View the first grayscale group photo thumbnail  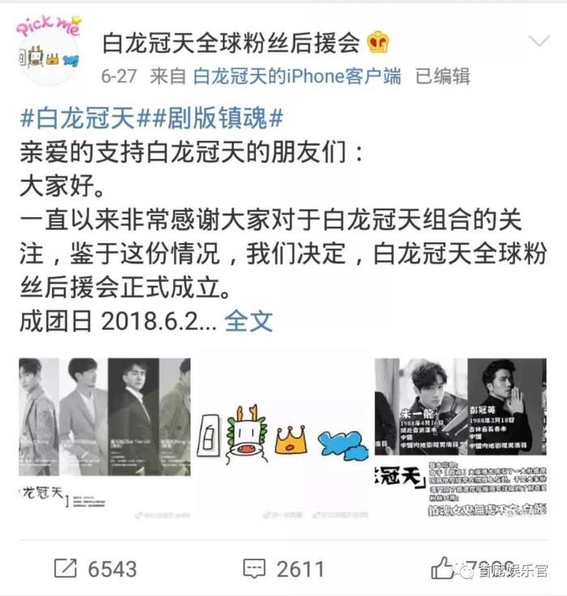[105, 435]
